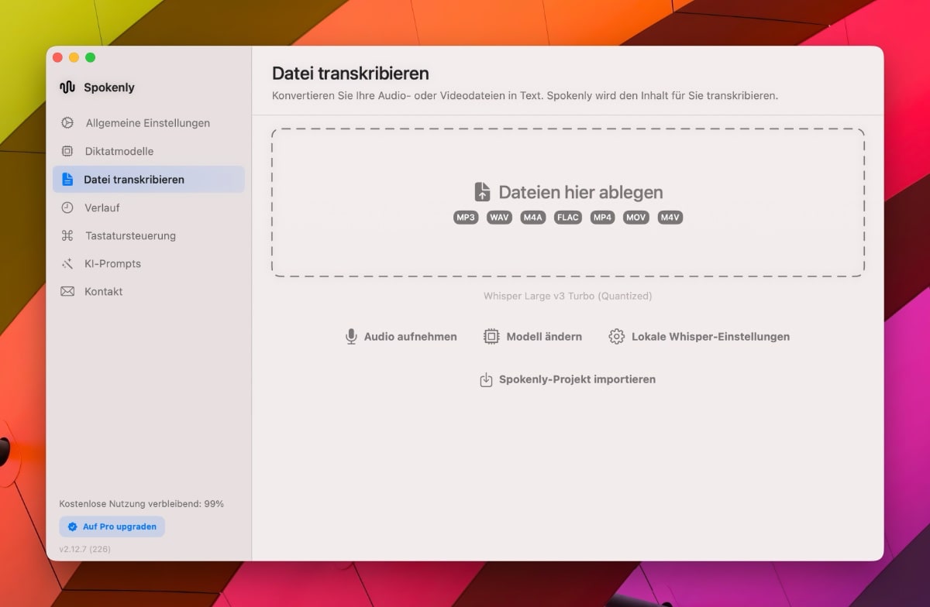Click the gear icon for Lokale Whisper-Einstellungen

coord(616,337)
